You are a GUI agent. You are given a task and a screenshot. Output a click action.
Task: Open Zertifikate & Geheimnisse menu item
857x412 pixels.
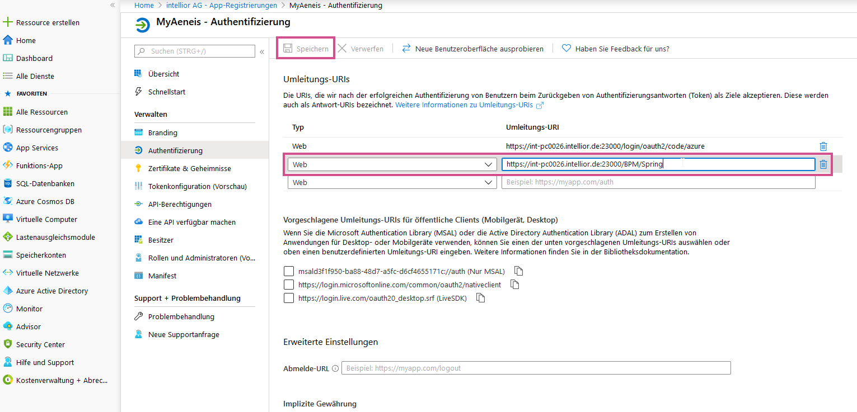click(189, 168)
